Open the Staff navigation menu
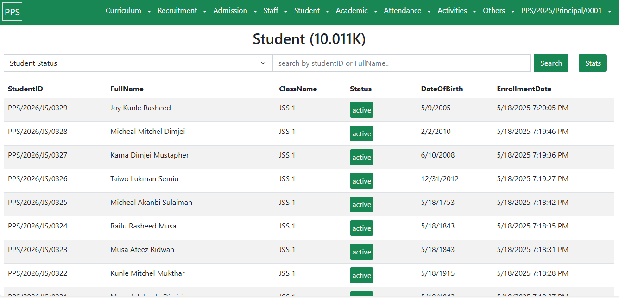 [275, 11]
